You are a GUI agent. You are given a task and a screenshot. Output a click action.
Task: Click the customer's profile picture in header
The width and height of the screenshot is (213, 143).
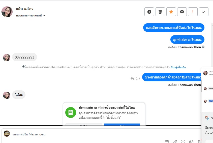click(x=7, y=12)
